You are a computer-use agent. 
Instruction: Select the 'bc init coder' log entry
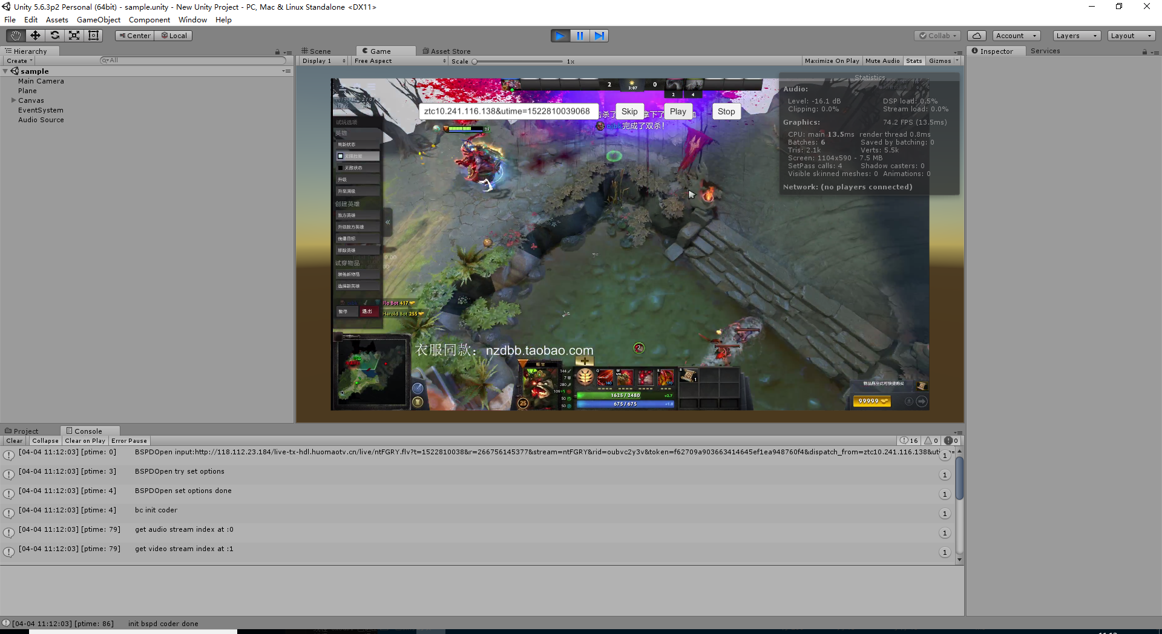[477, 514]
